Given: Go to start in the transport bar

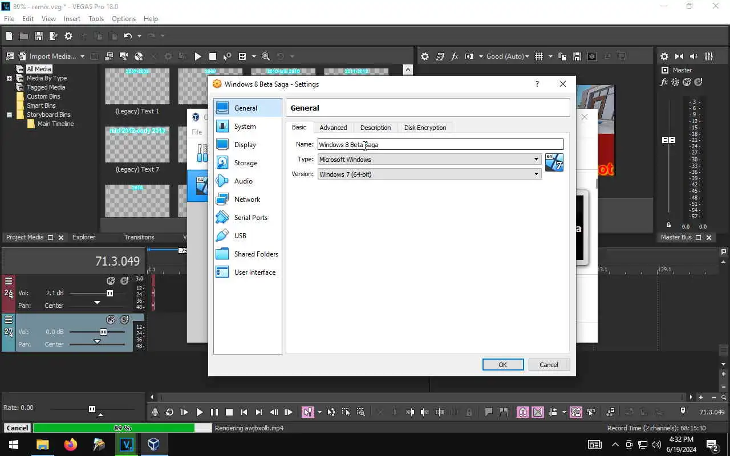Looking at the screenshot, I should pyautogui.click(x=244, y=412).
